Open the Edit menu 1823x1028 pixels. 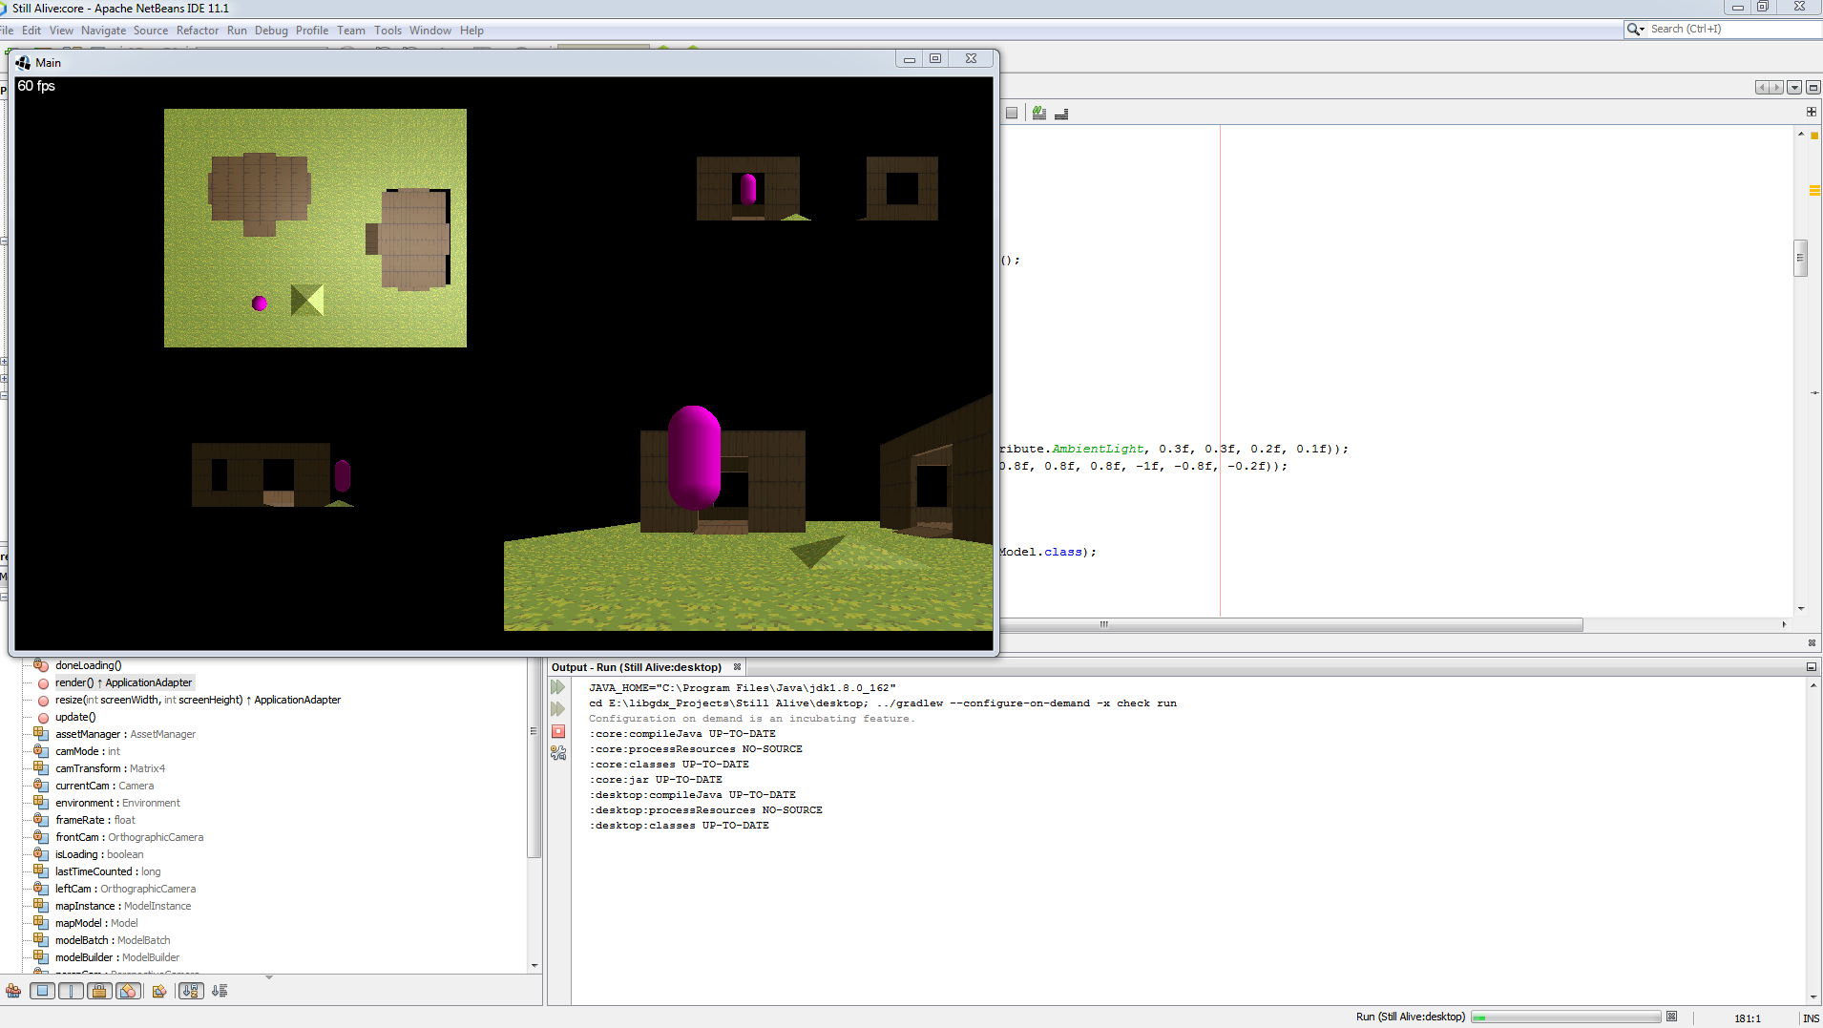click(31, 31)
